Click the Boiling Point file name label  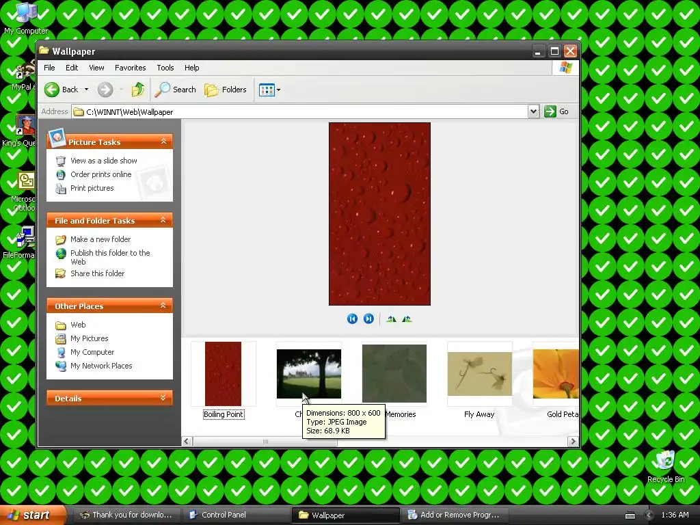click(x=224, y=414)
